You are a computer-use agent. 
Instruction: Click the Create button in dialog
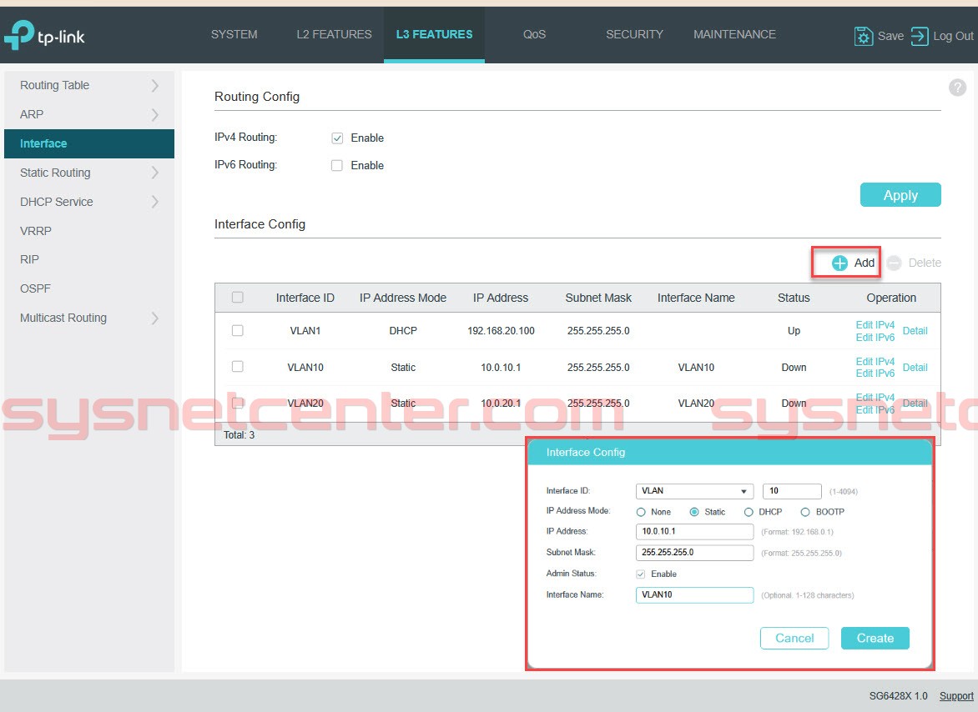tap(875, 638)
